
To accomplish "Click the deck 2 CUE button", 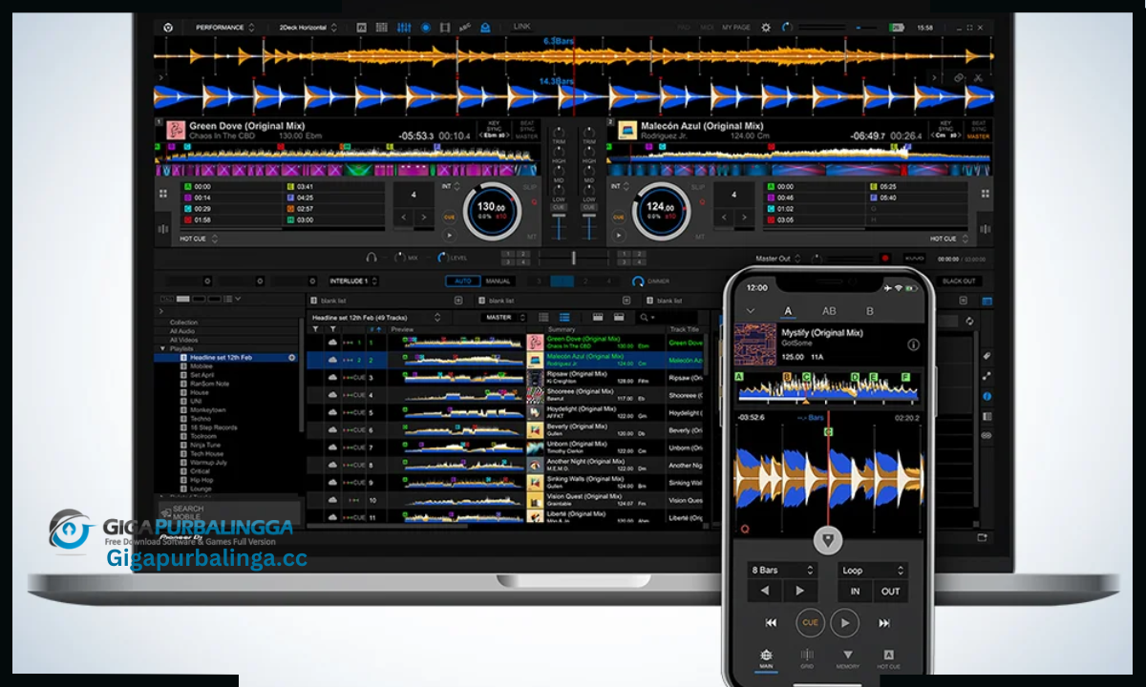I will 620,218.
